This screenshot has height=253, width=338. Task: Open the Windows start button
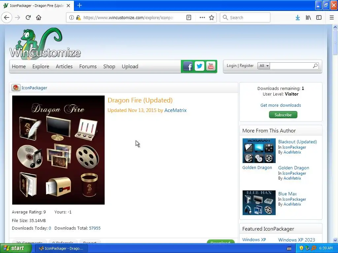point(16,248)
